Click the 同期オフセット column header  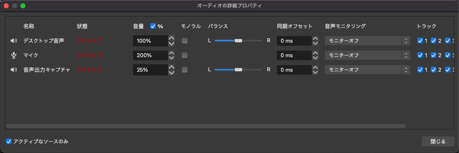pos(295,26)
